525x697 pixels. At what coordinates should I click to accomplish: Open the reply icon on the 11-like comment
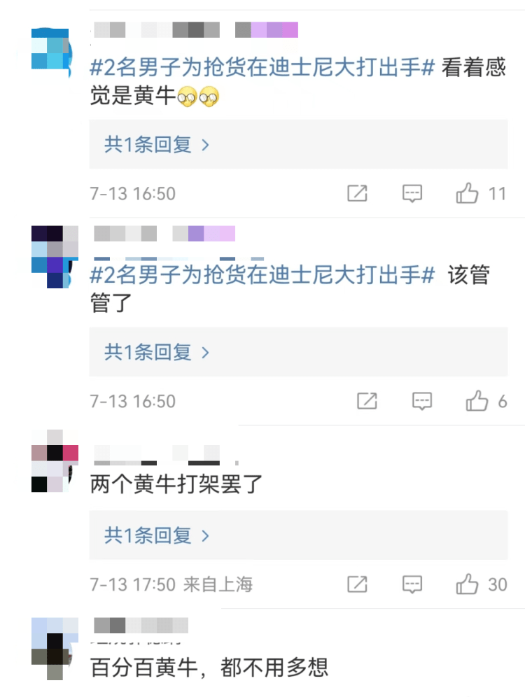point(412,193)
